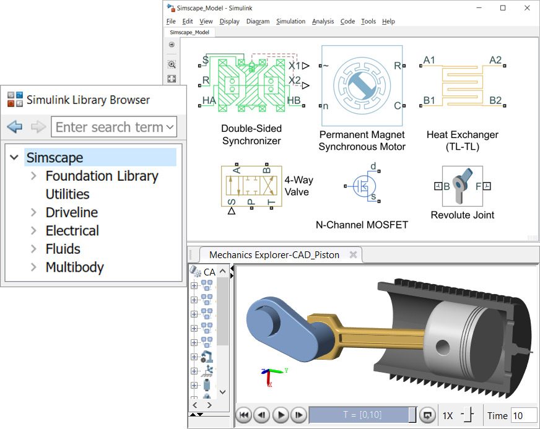
Task: Close the Mechanics Explorer-CAD_Piston tab
Action: tap(353, 255)
